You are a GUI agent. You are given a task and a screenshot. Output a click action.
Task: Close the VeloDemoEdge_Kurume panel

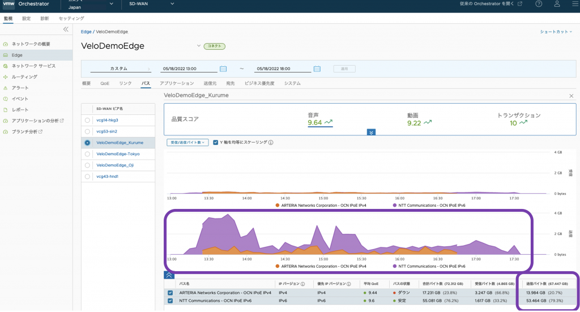tap(571, 96)
